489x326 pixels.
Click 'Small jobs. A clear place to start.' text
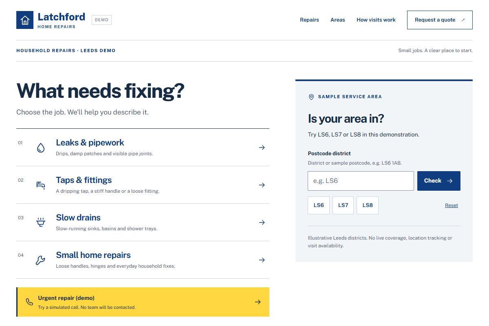point(436,51)
